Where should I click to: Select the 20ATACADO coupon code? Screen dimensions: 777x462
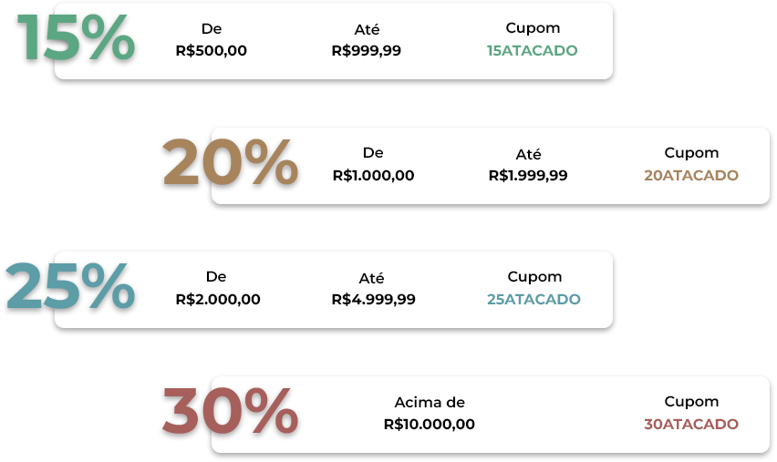coord(691,175)
